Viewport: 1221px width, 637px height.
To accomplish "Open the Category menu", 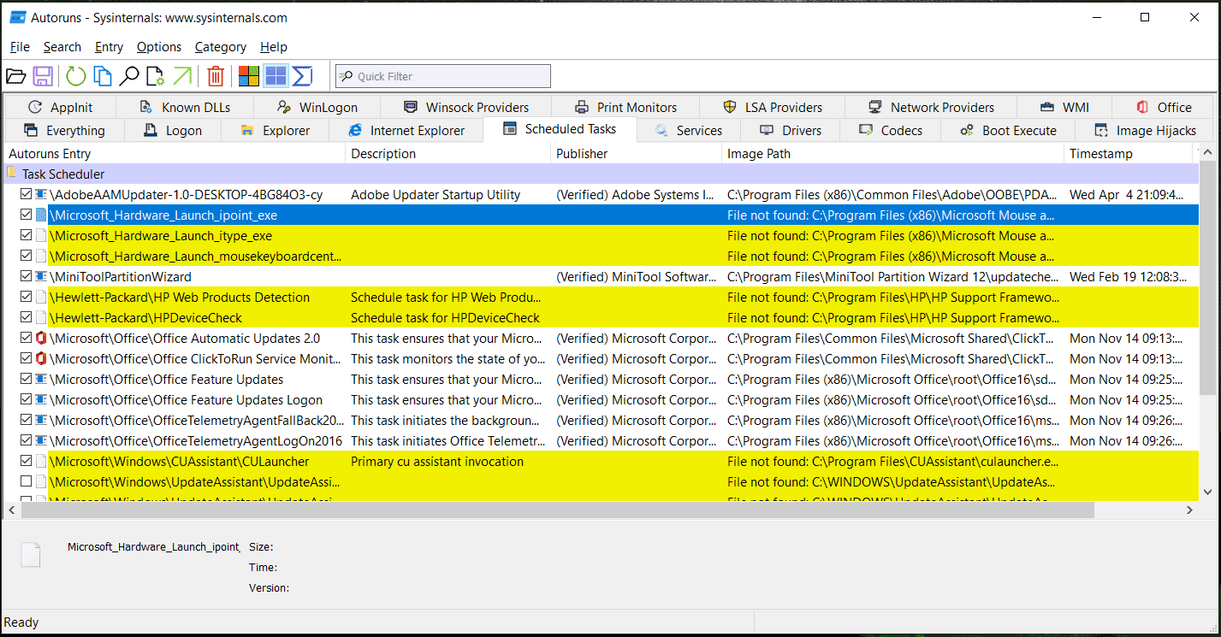I will 221,47.
